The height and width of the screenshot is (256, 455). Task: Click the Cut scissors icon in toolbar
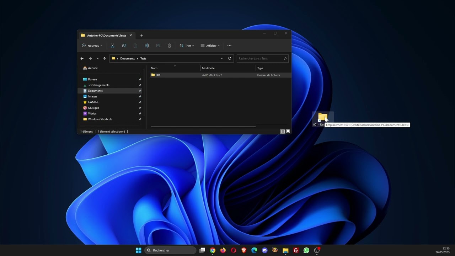click(112, 46)
